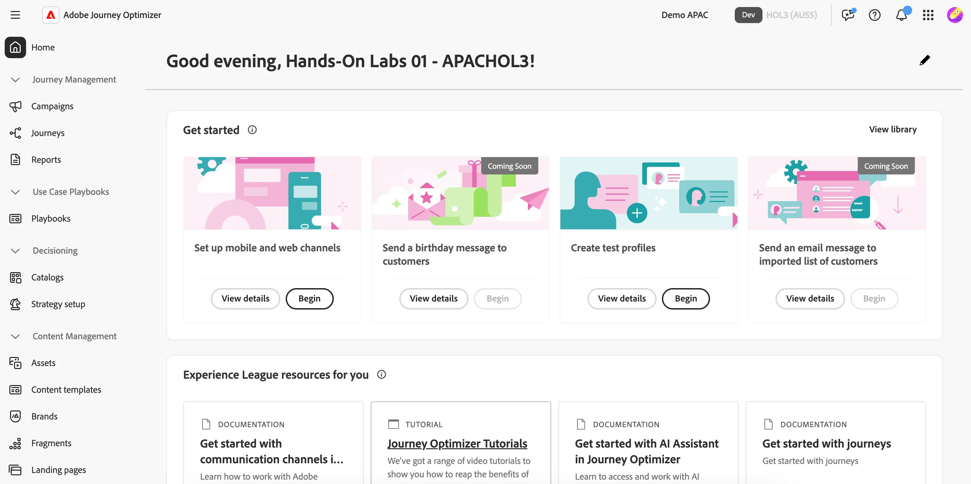Click the Create test profiles card image
The height and width of the screenshot is (484, 971).
(649, 194)
